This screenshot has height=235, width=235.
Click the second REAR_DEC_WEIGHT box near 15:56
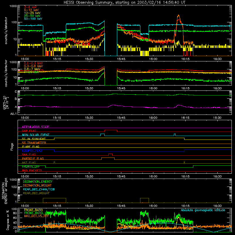point(145,200)
